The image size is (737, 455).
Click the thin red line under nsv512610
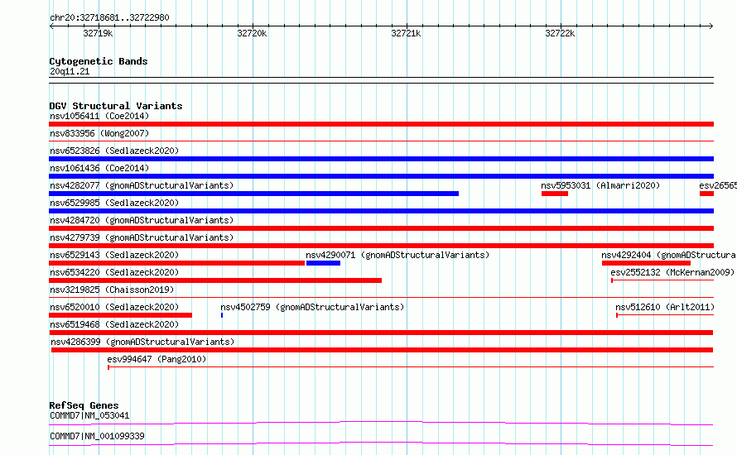coord(665,315)
